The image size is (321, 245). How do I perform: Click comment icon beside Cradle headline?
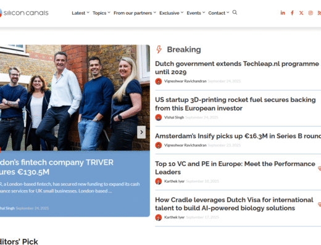point(319,204)
